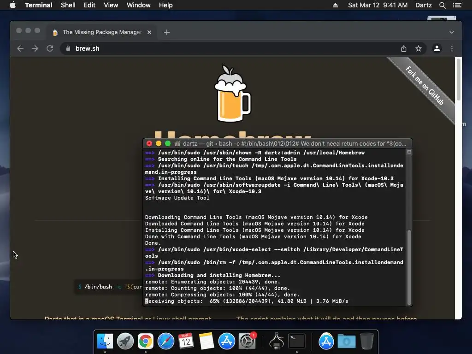Open the Shell menu
The image size is (472, 354).
68,5
